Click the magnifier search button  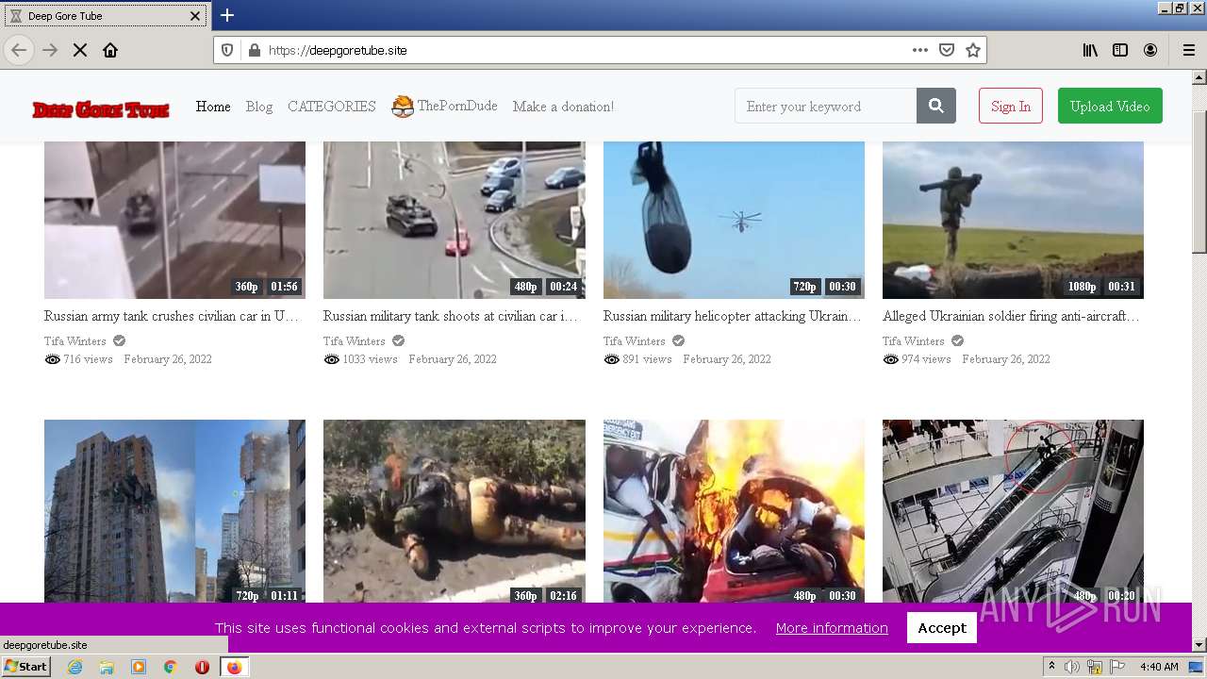tap(936, 107)
